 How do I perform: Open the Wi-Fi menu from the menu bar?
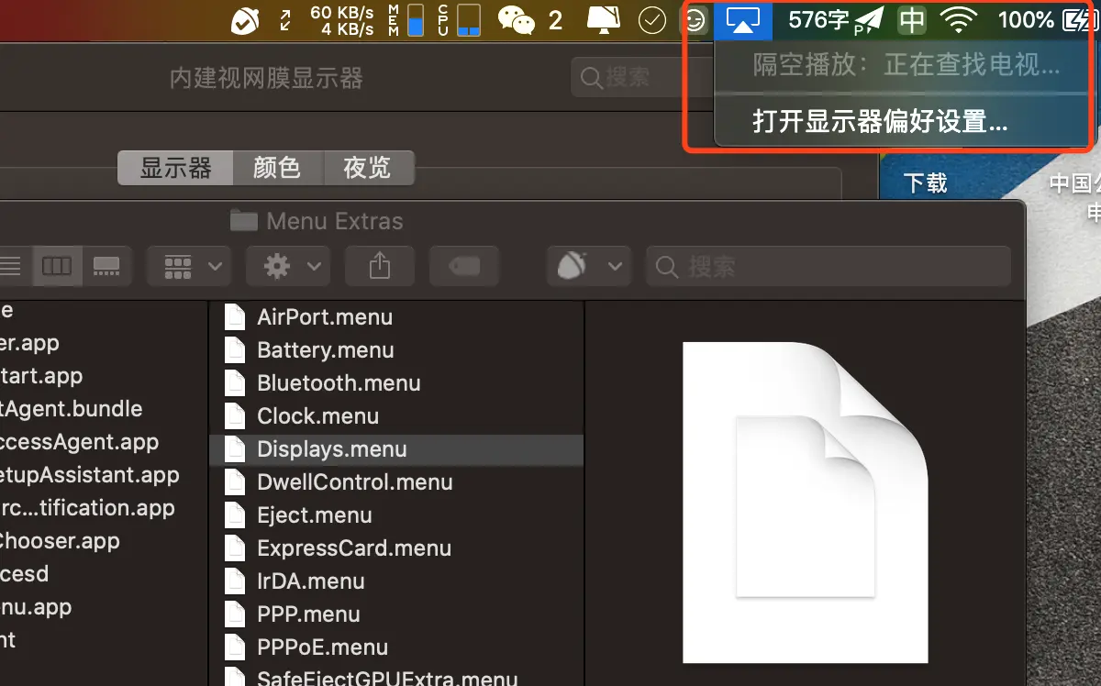coord(960,20)
